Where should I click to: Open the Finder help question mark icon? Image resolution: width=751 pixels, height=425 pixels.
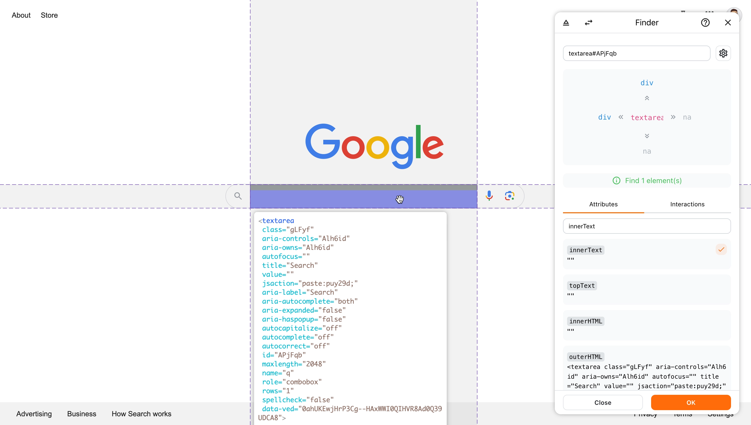[x=705, y=23]
